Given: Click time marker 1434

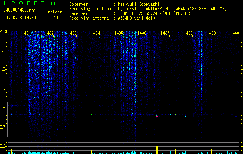Looking at the screenshot, I should tap(96, 33).
